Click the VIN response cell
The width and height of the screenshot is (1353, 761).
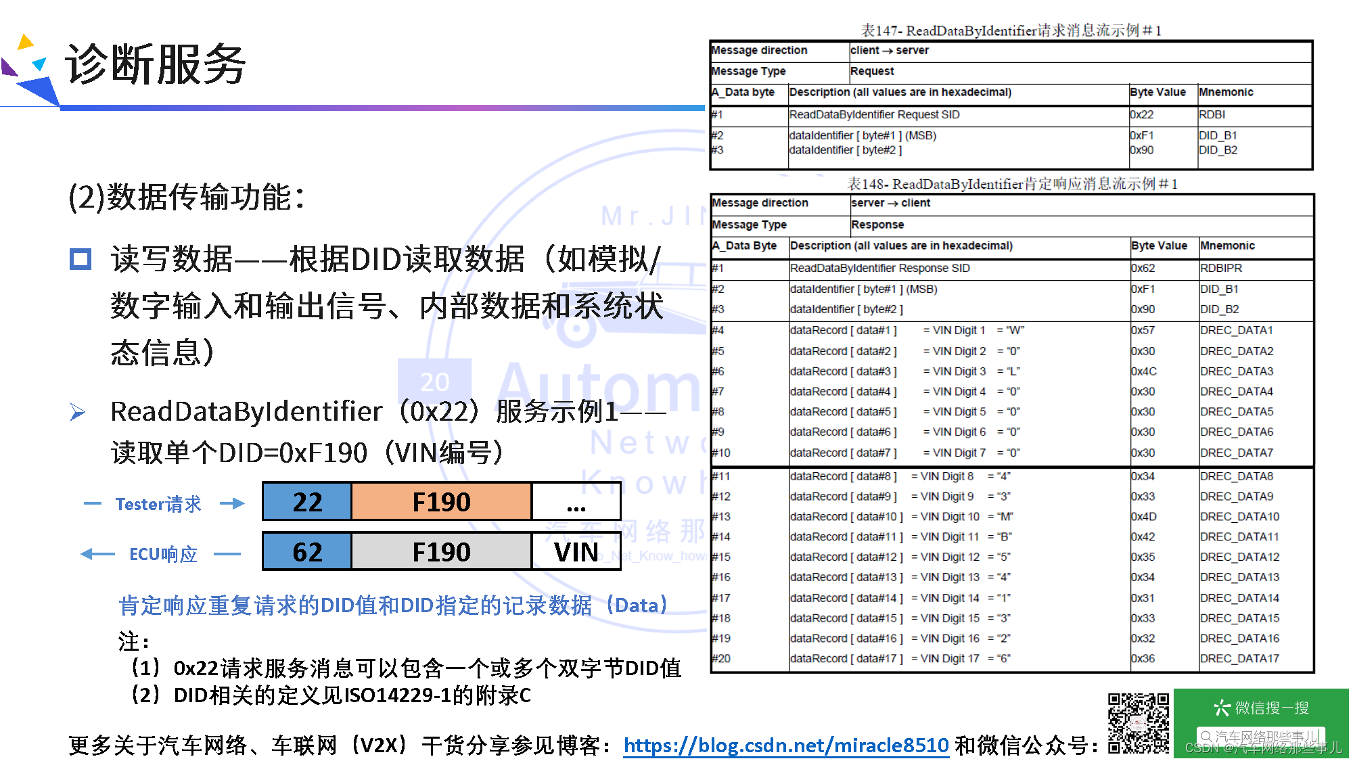(x=576, y=552)
